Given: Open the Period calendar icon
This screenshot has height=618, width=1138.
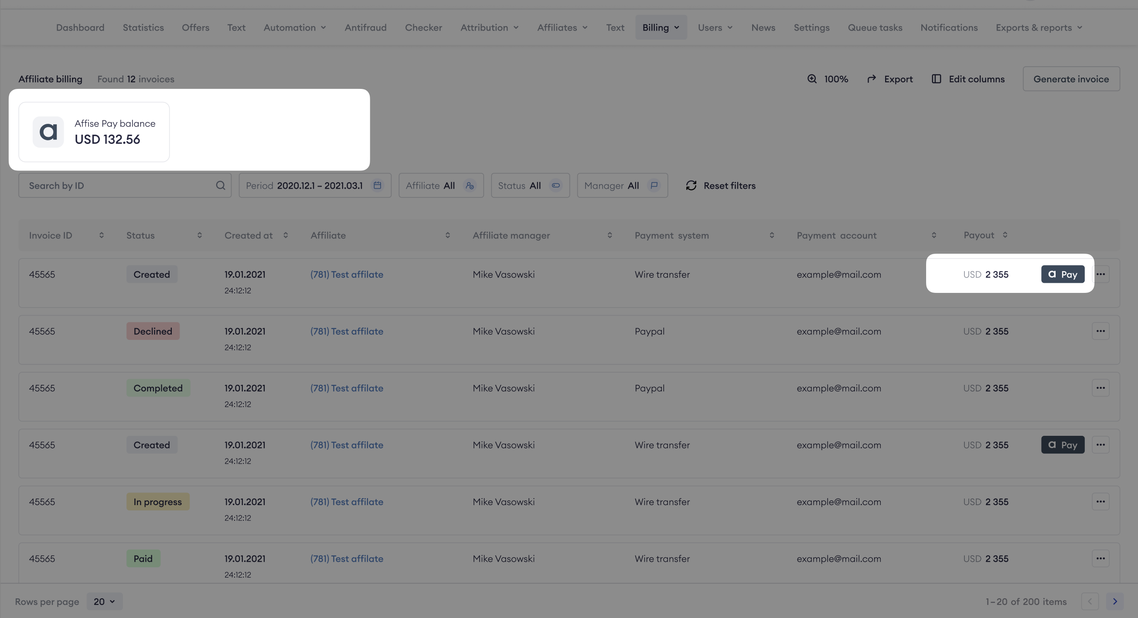Looking at the screenshot, I should 377,185.
